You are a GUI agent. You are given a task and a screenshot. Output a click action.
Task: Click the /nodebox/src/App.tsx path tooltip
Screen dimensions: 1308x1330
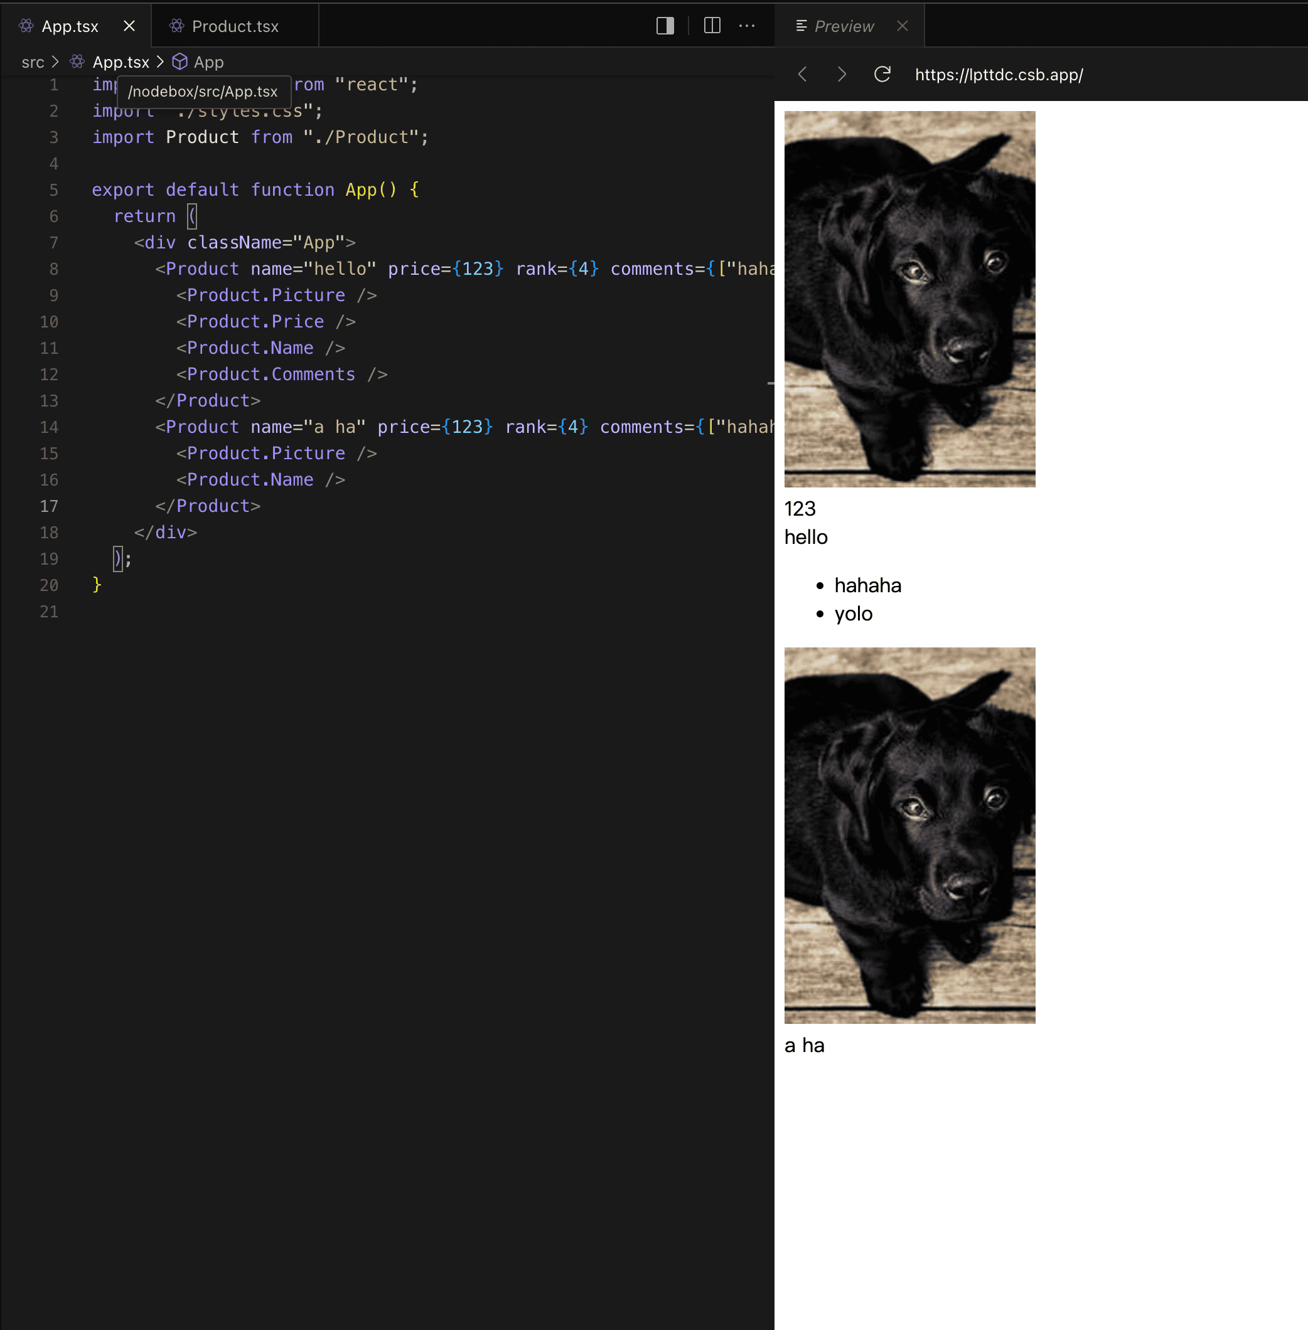(x=203, y=92)
